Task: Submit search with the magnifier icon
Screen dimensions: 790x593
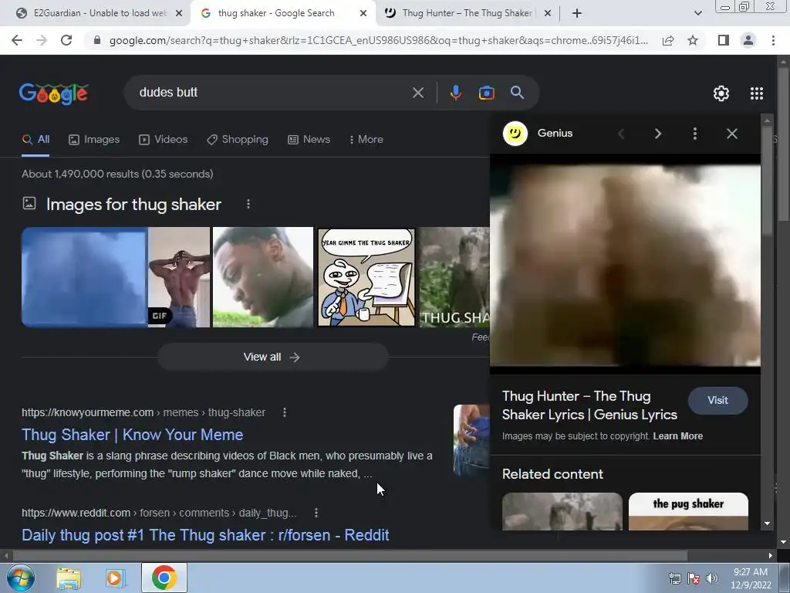Action: [517, 93]
